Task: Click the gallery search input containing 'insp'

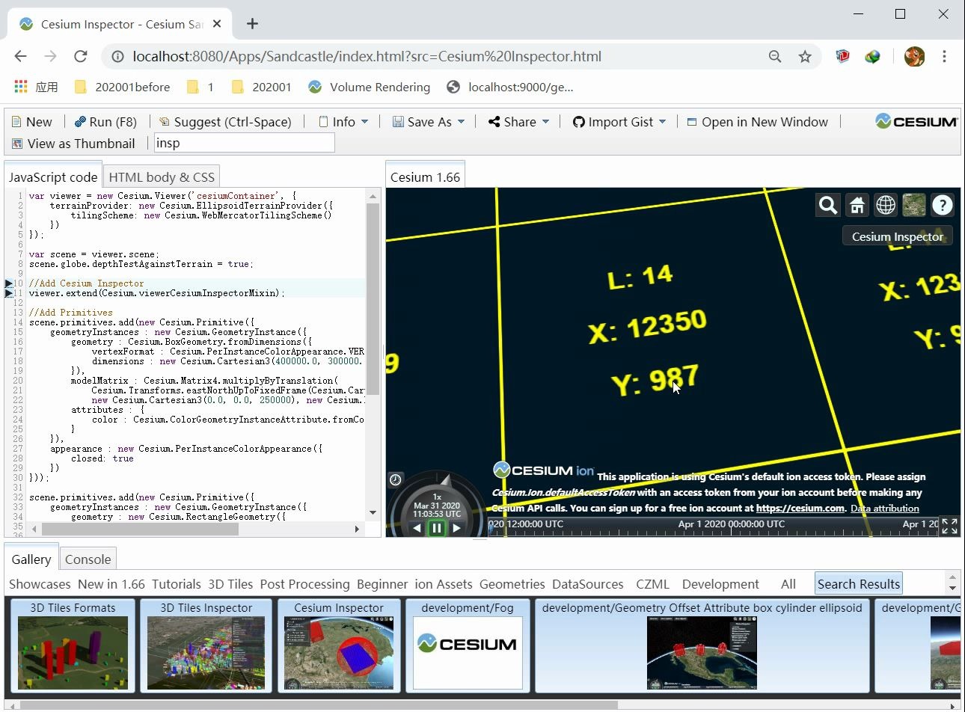Action: [x=245, y=143]
